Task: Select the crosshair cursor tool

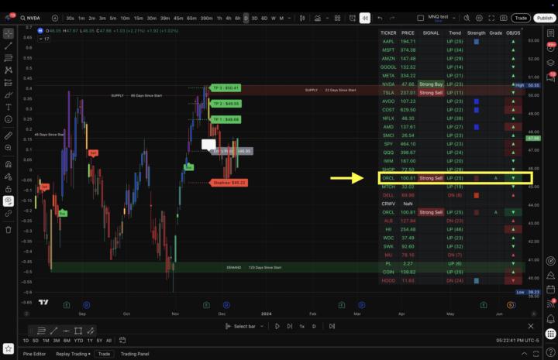Action: 9,33
